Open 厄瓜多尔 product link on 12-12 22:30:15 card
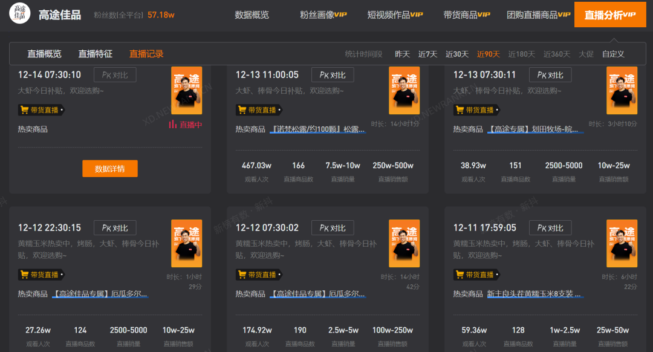Screen dimensions: 653x352 pyautogui.click(x=100, y=294)
